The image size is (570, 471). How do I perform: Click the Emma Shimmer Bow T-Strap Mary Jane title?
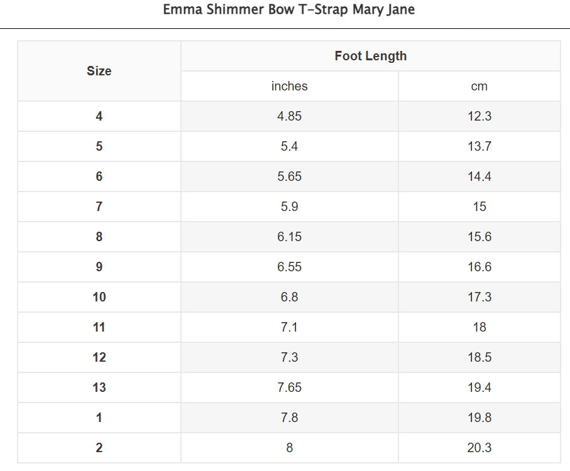click(289, 9)
